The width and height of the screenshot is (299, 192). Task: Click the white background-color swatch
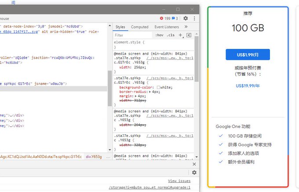click(x=158, y=87)
